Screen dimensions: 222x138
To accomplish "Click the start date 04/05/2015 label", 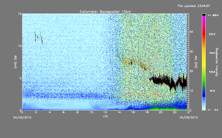I will (x=22, y=118).
